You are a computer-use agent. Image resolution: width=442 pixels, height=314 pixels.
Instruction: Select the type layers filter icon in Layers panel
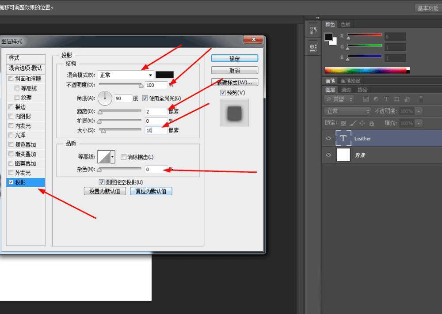tap(386, 99)
